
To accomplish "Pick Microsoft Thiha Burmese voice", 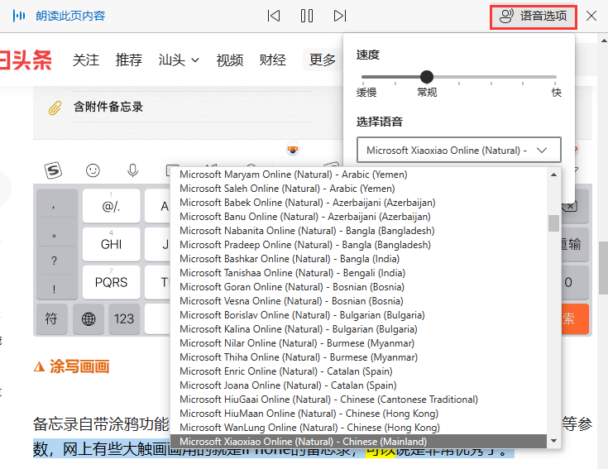I will pos(359,357).
